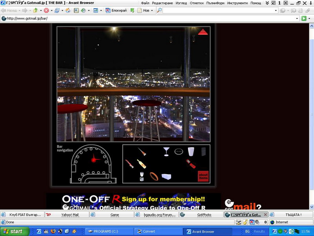
Task: Pick the orange bracelet ring item
Action: [154, 176]
